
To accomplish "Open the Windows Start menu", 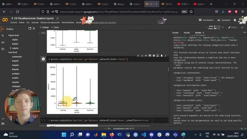I will (x=64, y=135).
